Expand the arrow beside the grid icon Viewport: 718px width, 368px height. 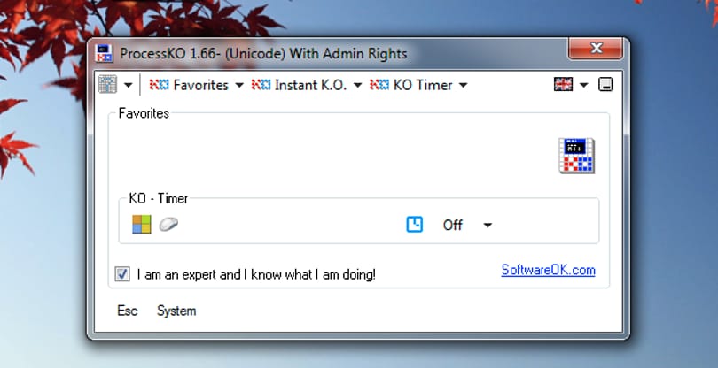(x=129, y=85)
